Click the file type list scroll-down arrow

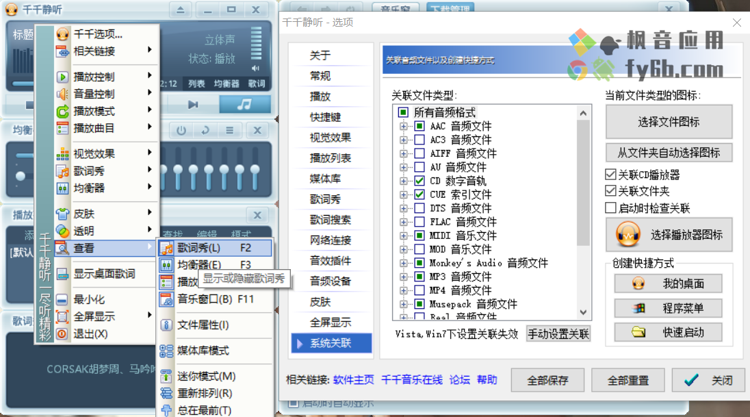pyautogui.click(x=583, y=312)
